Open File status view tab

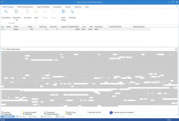tap(60, 117)
